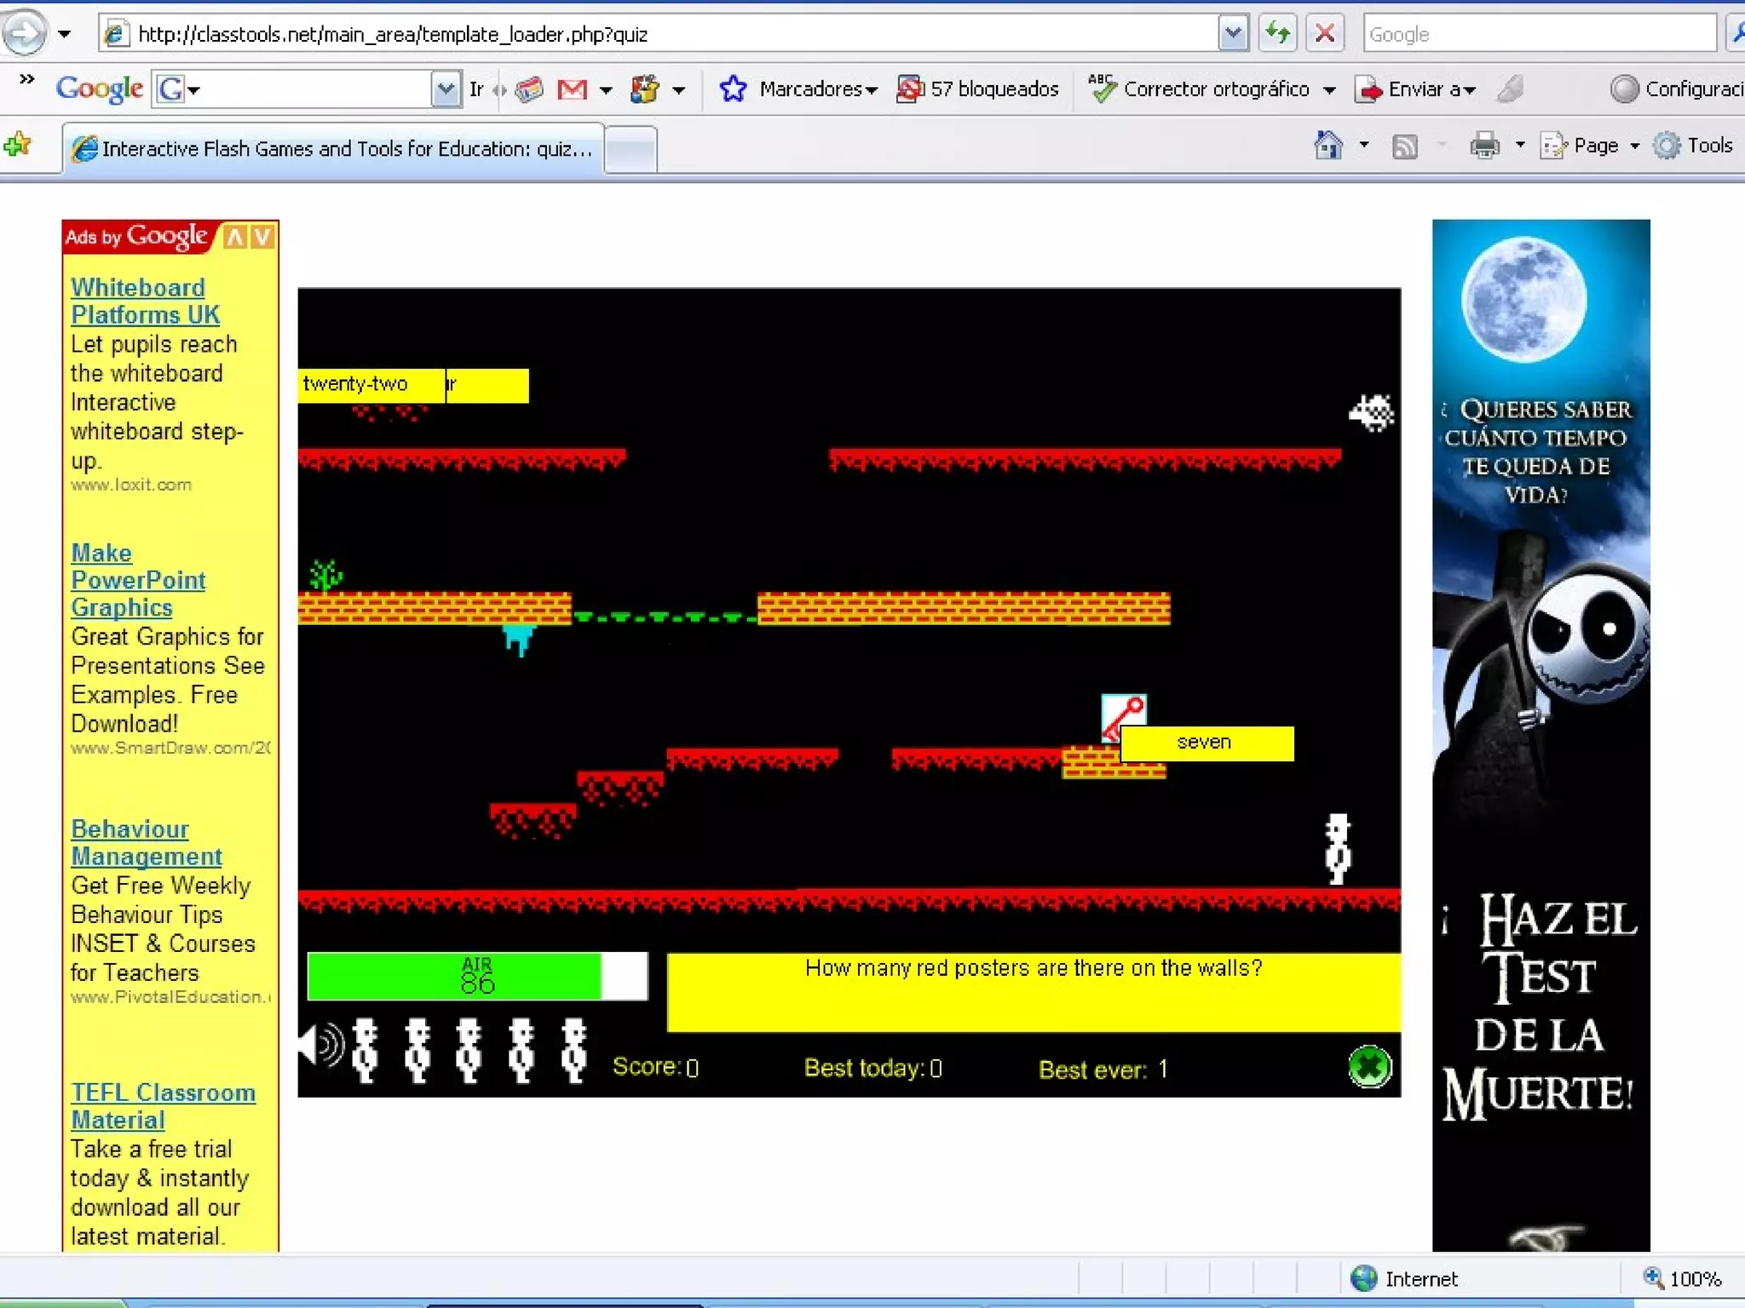Viewport: 1745px width, 1308px height.
Task: Click the refresh page button
Action: (x=1277, y=34)
